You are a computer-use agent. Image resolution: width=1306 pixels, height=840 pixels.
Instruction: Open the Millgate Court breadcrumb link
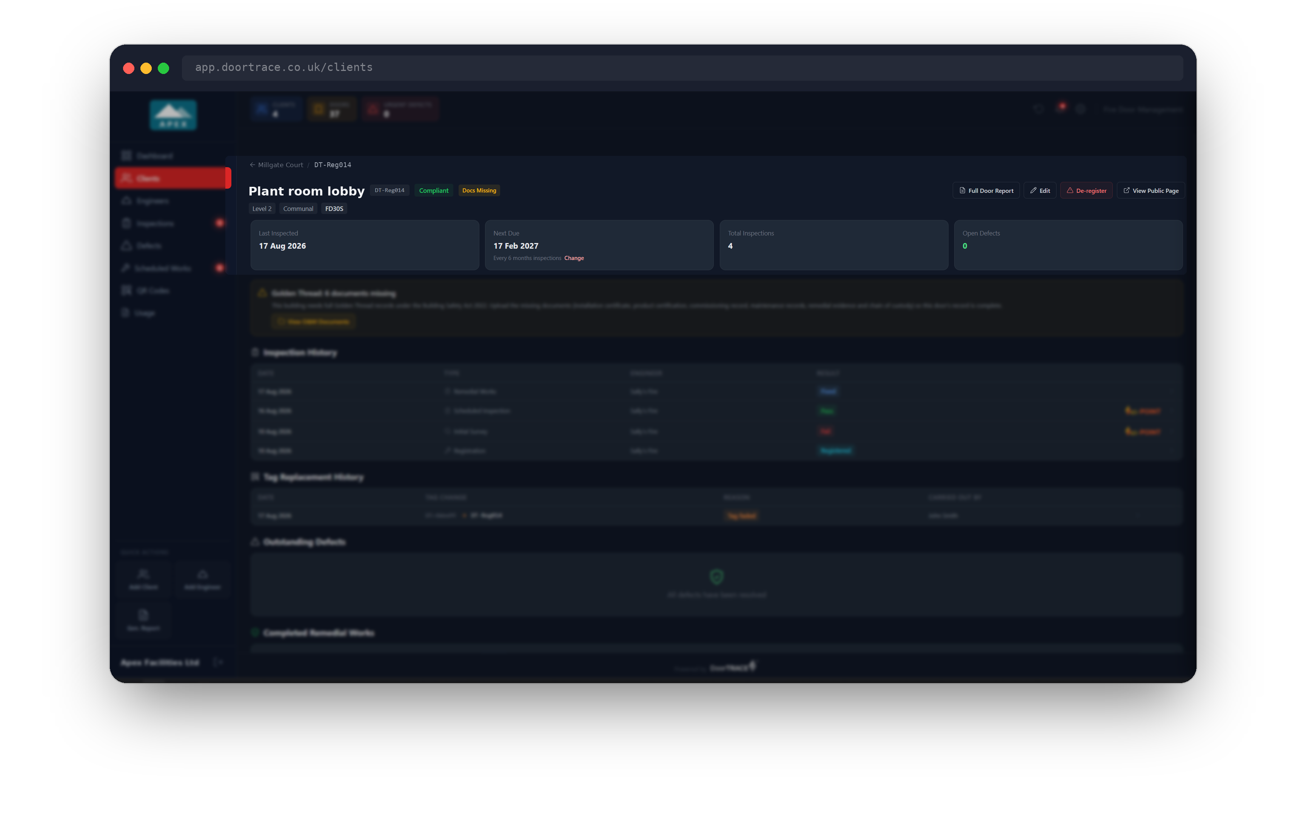click(x=280, y=165)
